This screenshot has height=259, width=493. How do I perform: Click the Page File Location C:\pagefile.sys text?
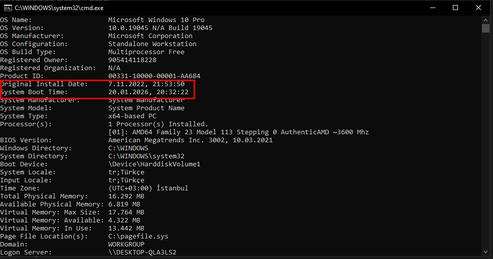click(x=138, y=236)
